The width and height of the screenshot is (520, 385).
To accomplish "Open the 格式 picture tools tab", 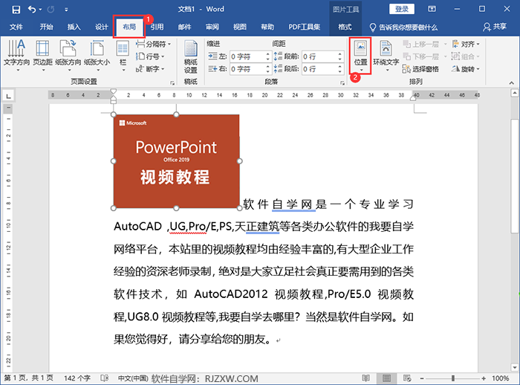I will click(x=345, y=27).
